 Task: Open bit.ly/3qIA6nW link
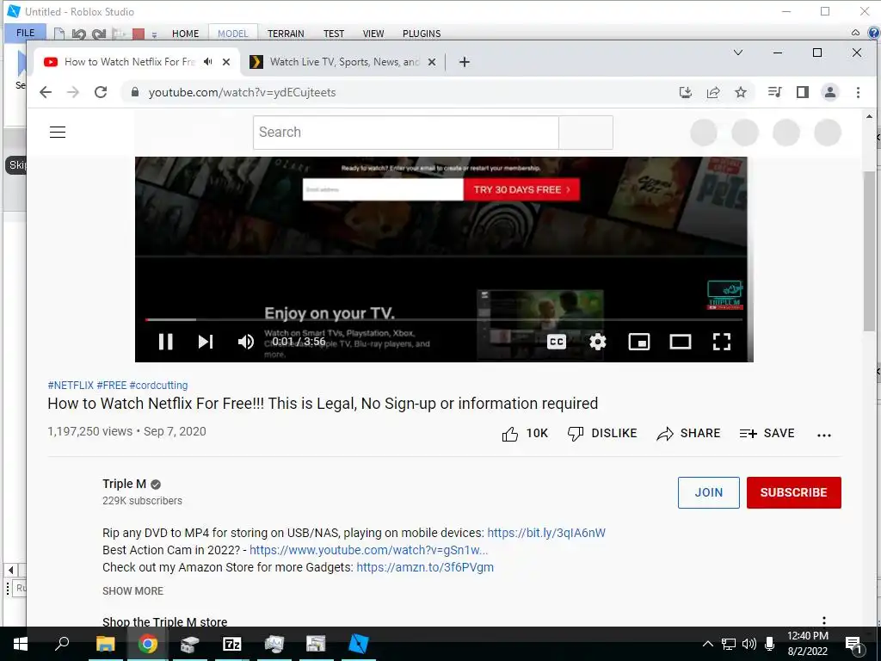pos(546,533)
